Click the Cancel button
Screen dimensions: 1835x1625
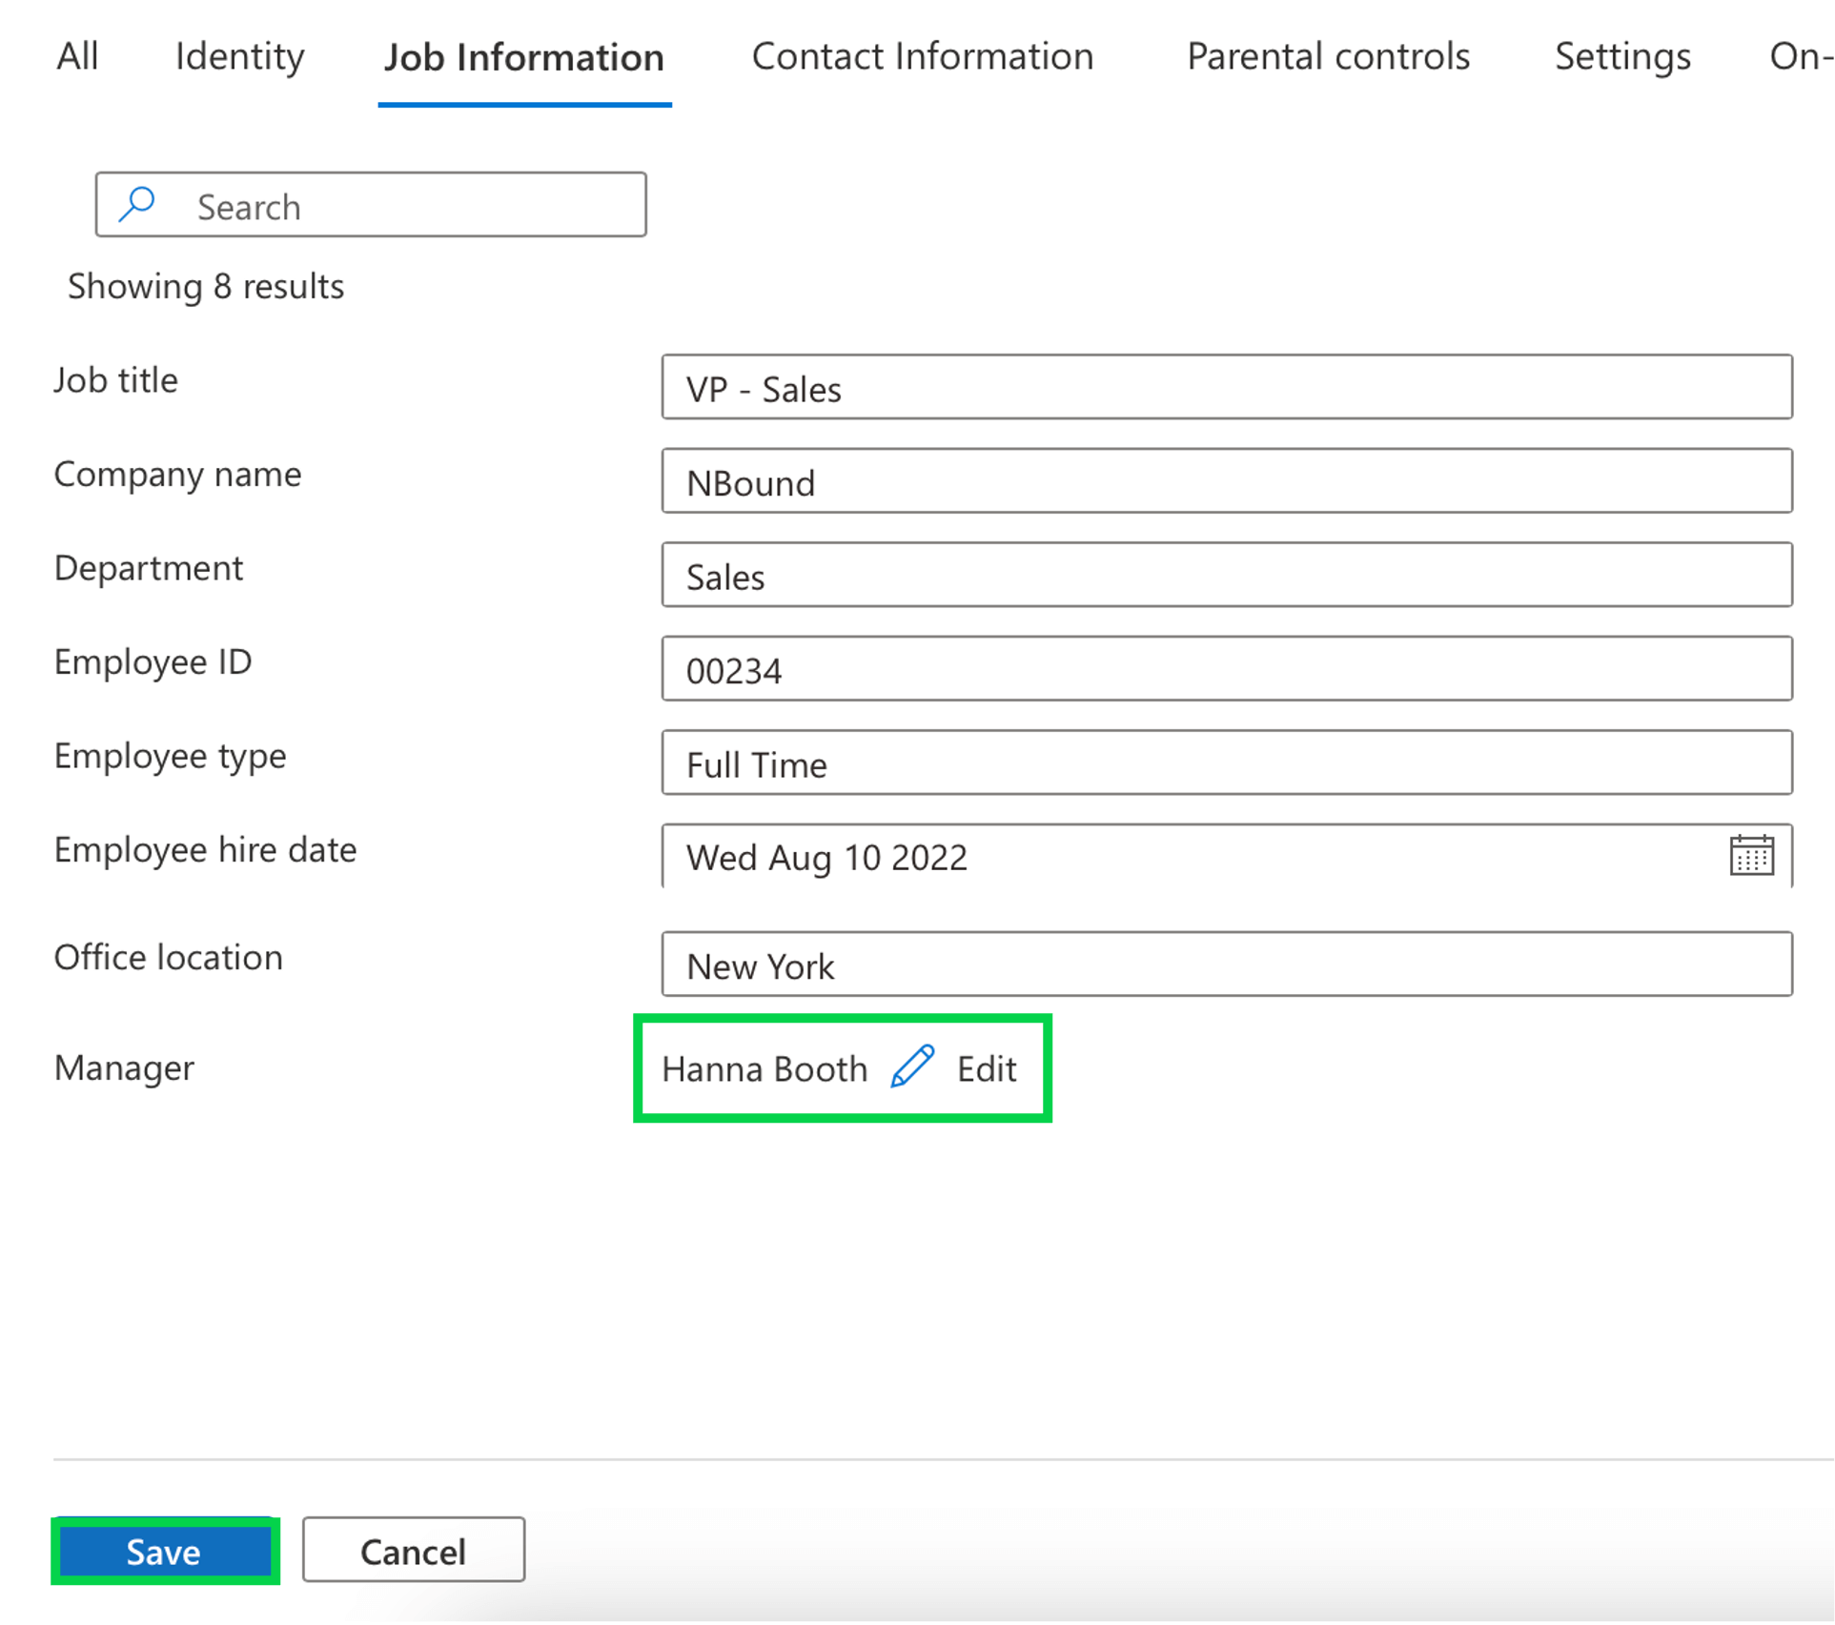(x=412, y=1550)
